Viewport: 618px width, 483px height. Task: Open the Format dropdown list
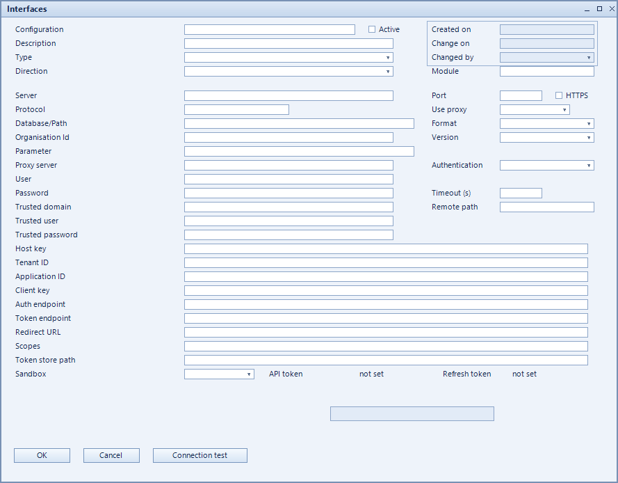[546, 123]
